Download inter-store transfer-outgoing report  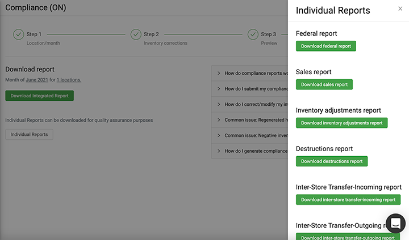click(x=348, y=237)
